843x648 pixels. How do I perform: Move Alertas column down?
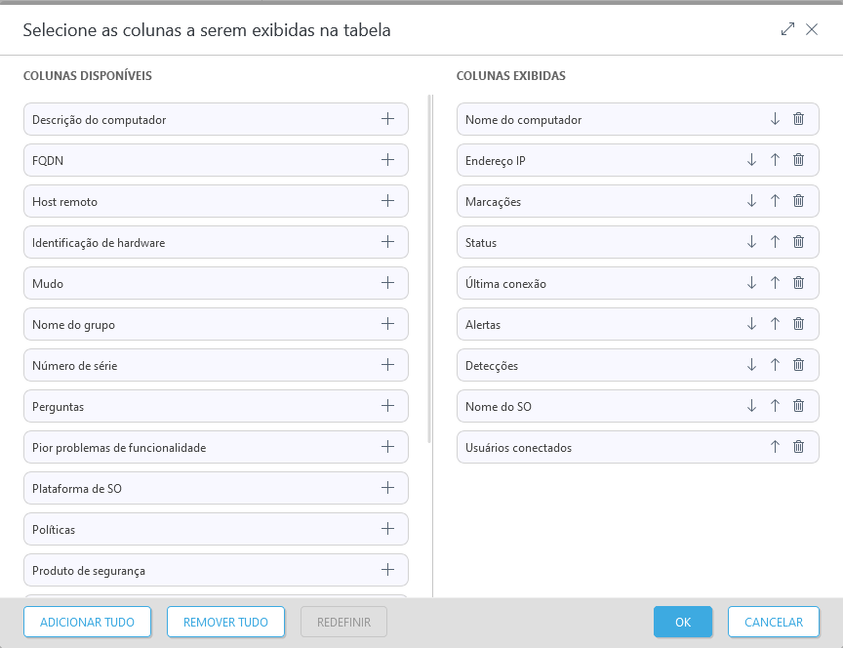tap(751, 324)
